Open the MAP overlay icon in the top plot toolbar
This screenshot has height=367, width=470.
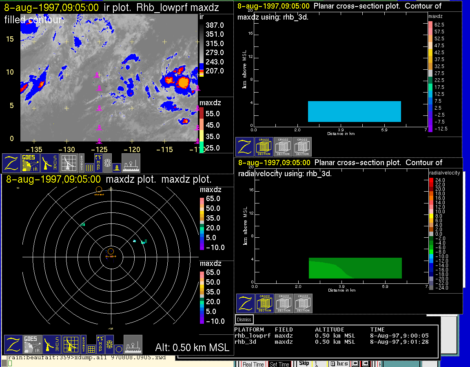[98, 163]
